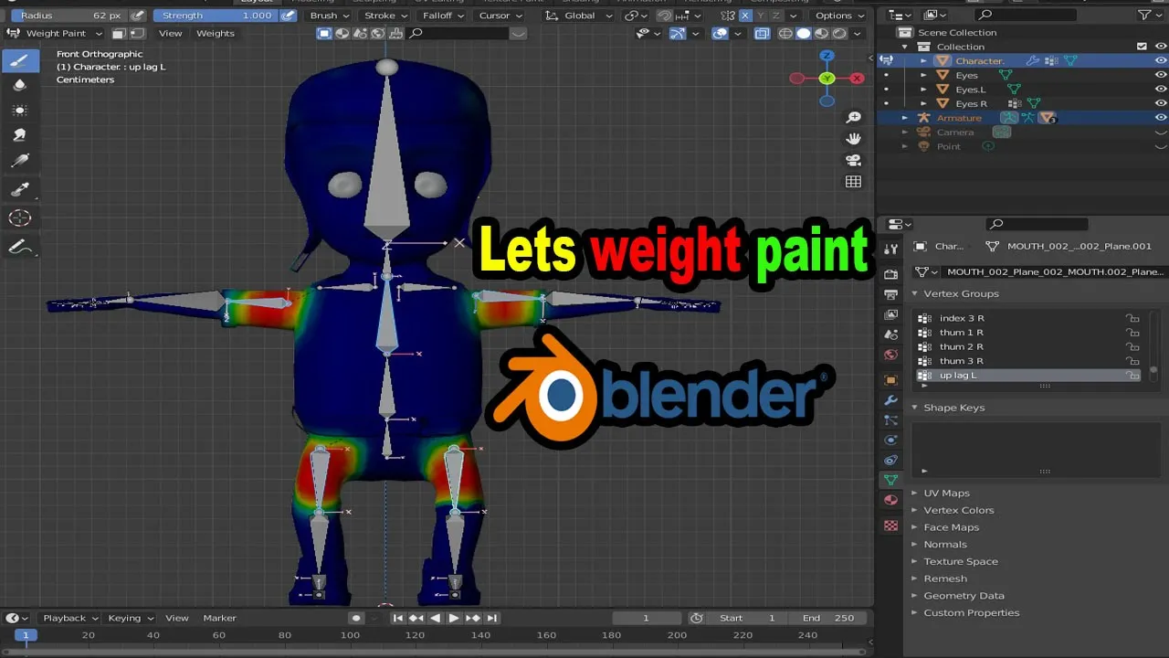The image size is (1169, 658).
Task: Toggle camera view gizmo icon
Action: tap(853, 159)
